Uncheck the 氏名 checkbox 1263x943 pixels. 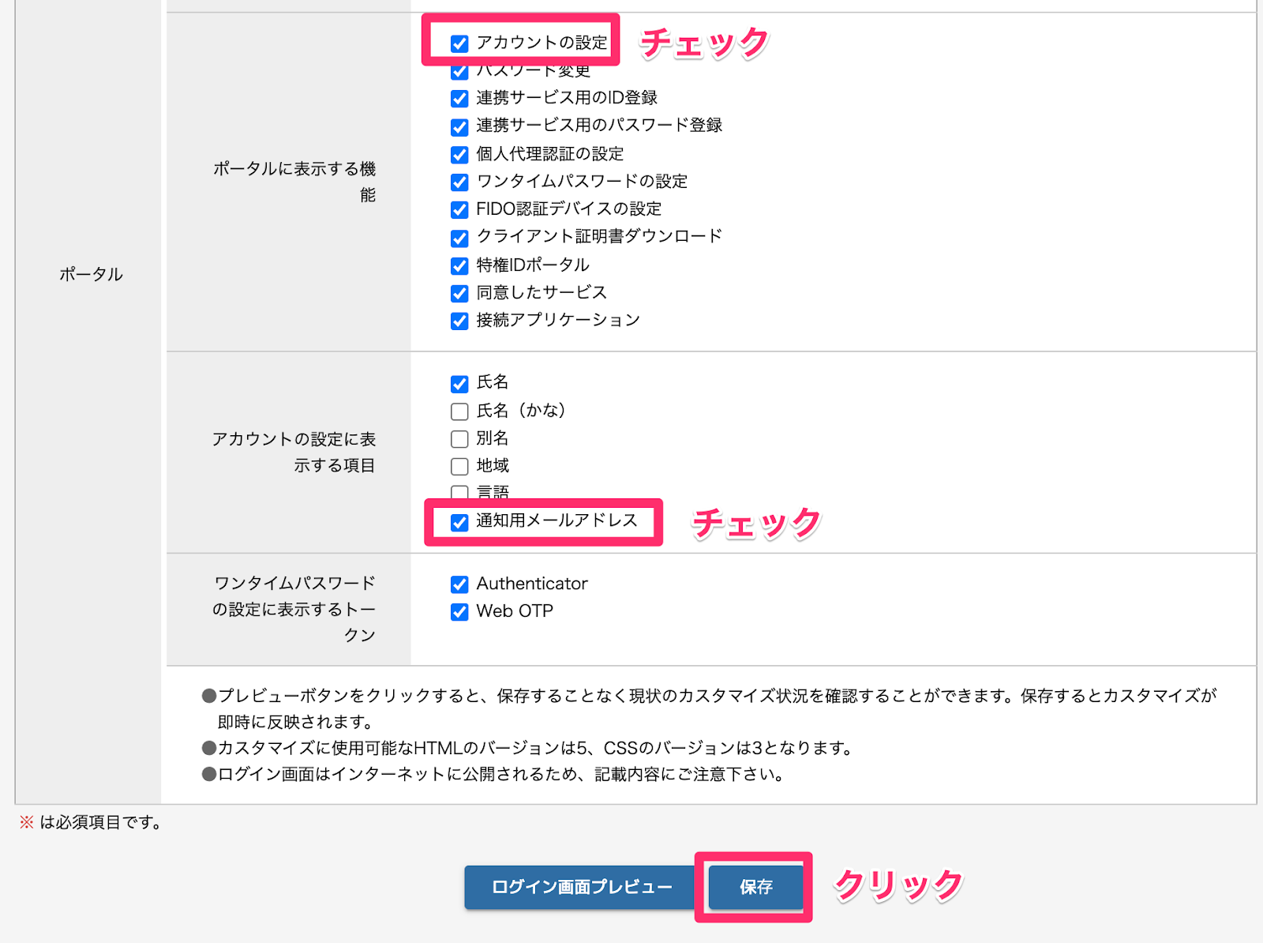[x=459, y=384]
